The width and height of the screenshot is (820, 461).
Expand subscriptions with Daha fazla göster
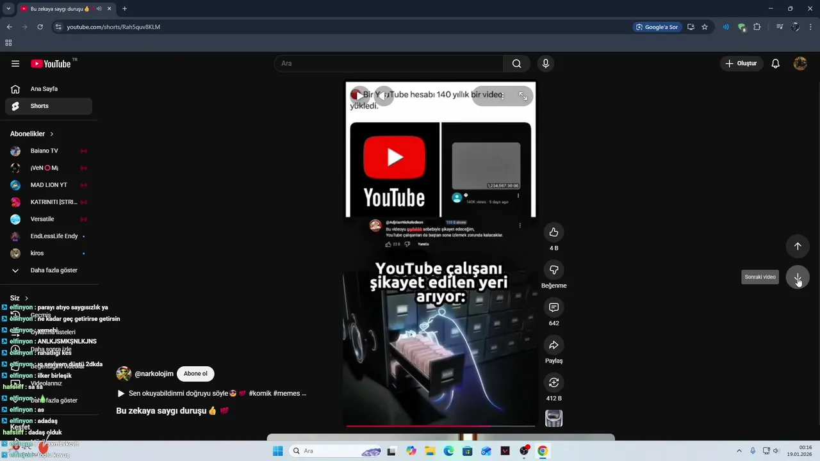coord(49,270)
